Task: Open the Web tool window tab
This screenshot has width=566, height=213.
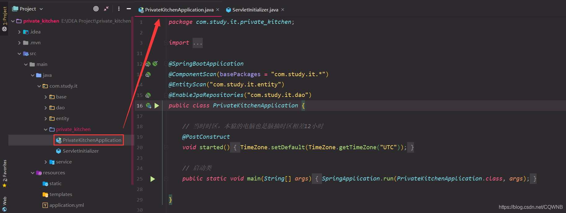Action: 4,201
